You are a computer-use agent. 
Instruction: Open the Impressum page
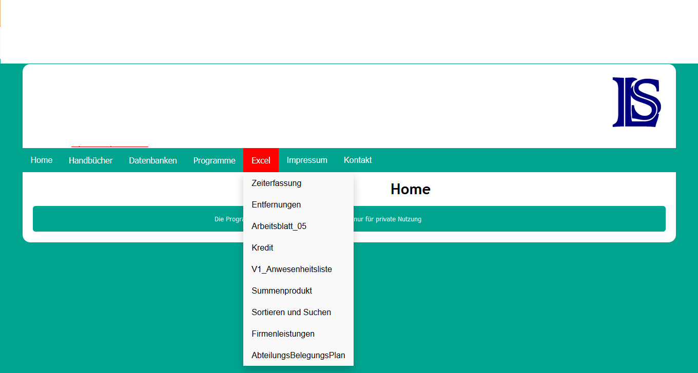[307, 160]
